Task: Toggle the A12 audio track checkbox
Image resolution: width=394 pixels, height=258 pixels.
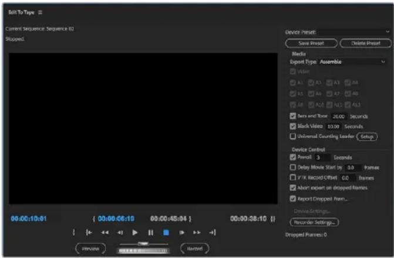Action: [348, 104]
